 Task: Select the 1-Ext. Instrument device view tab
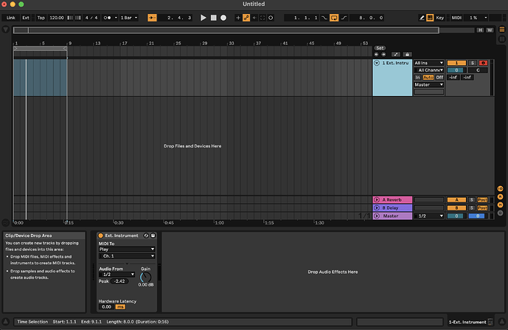point(467,322)
